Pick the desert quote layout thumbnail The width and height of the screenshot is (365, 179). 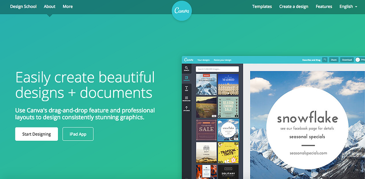pos(206,153)
